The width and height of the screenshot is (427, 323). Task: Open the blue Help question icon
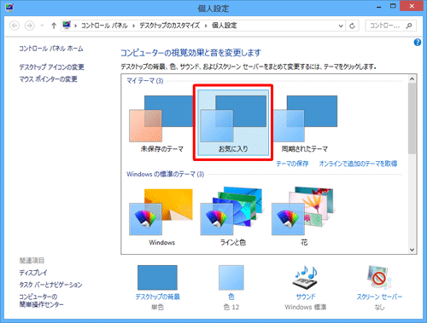(x=418, y=43)
